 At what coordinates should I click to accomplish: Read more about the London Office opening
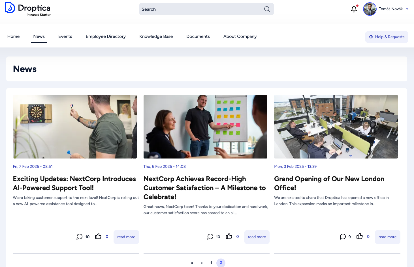click(x=387, y=237)
